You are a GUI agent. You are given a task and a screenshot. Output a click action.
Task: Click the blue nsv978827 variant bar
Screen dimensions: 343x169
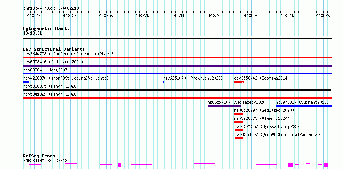point(304,106)
